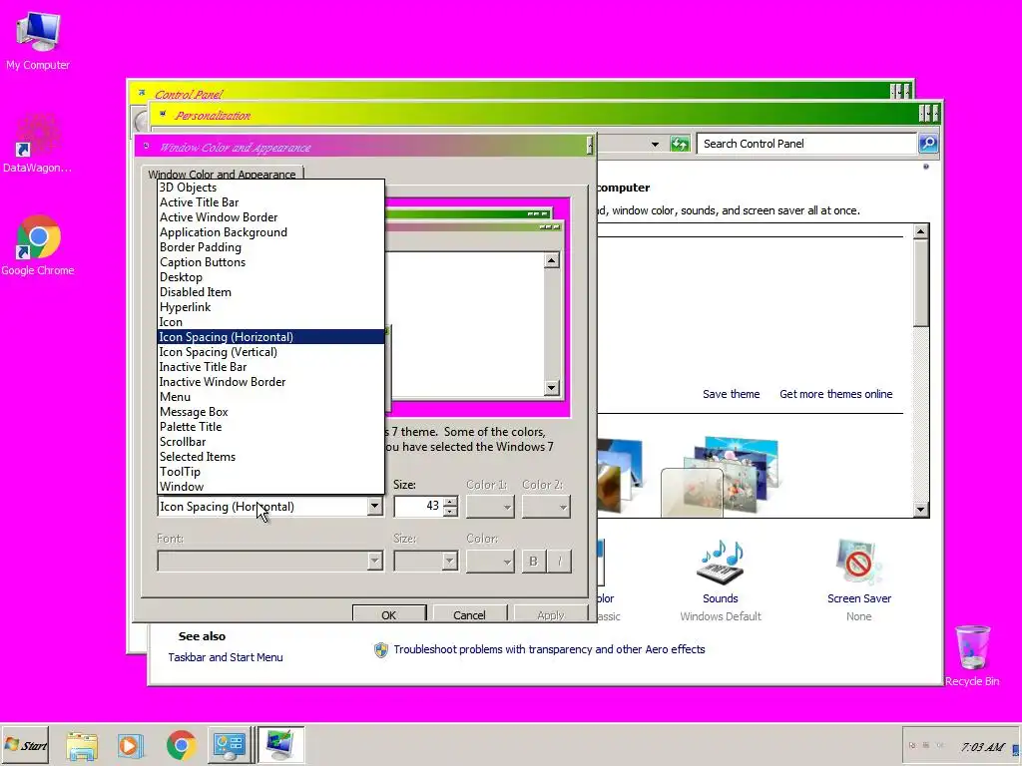Increase item Size with the up spinner

450,502
